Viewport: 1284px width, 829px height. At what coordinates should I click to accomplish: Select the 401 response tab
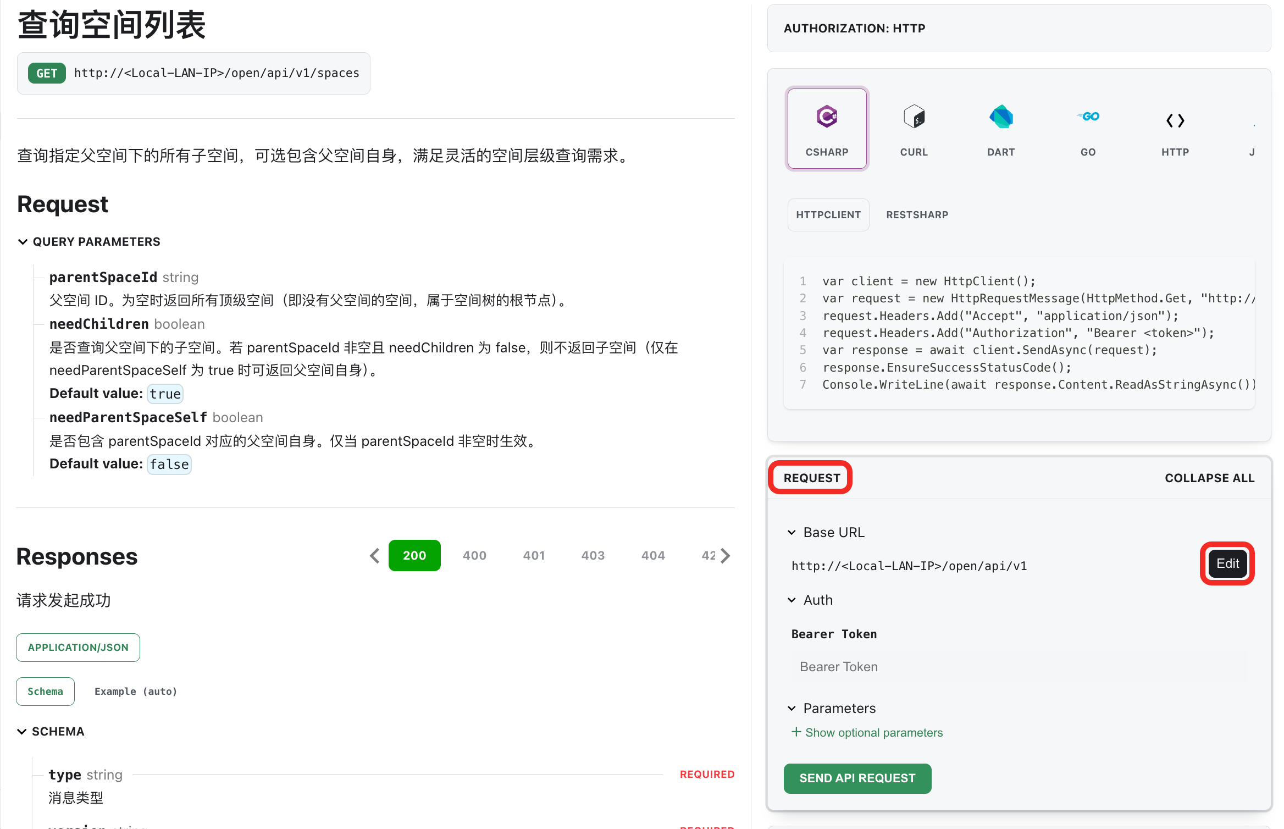534,556
